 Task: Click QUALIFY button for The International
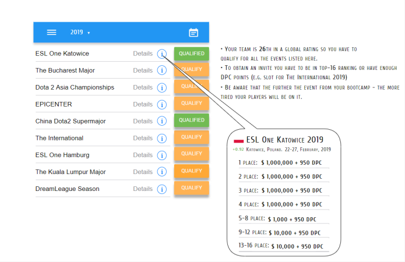192,137
